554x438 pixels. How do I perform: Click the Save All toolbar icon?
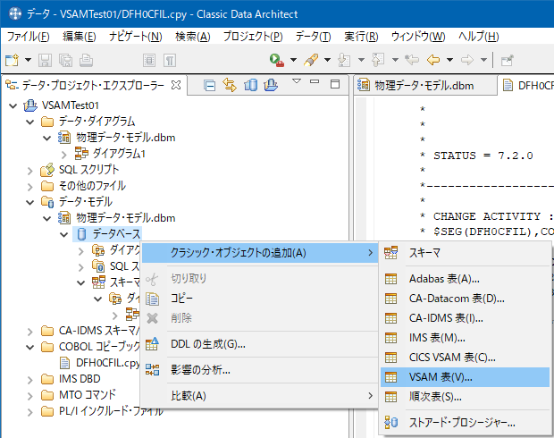pos(66,60)
